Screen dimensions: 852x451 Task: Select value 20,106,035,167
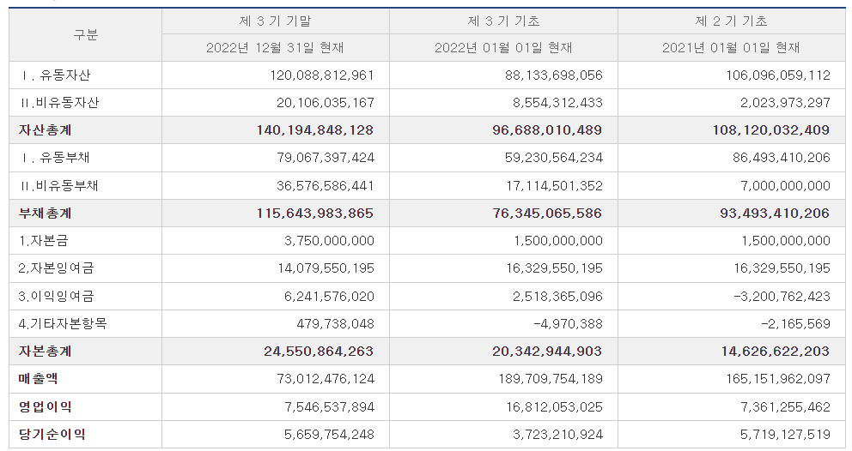point(326,103)
